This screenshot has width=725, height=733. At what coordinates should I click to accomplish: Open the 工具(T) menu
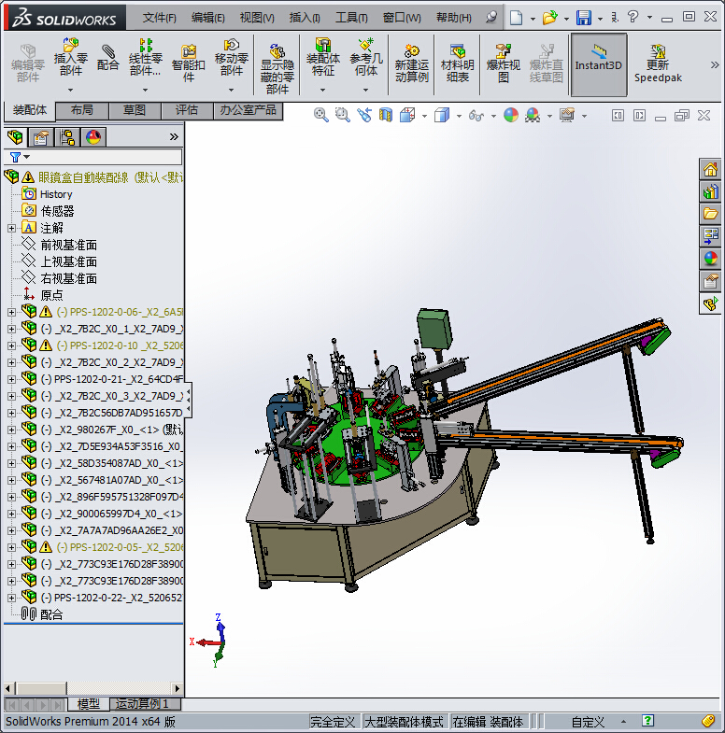[x=351, y=18]
